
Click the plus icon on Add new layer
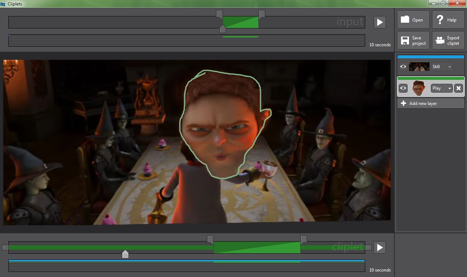coord(403,104)
